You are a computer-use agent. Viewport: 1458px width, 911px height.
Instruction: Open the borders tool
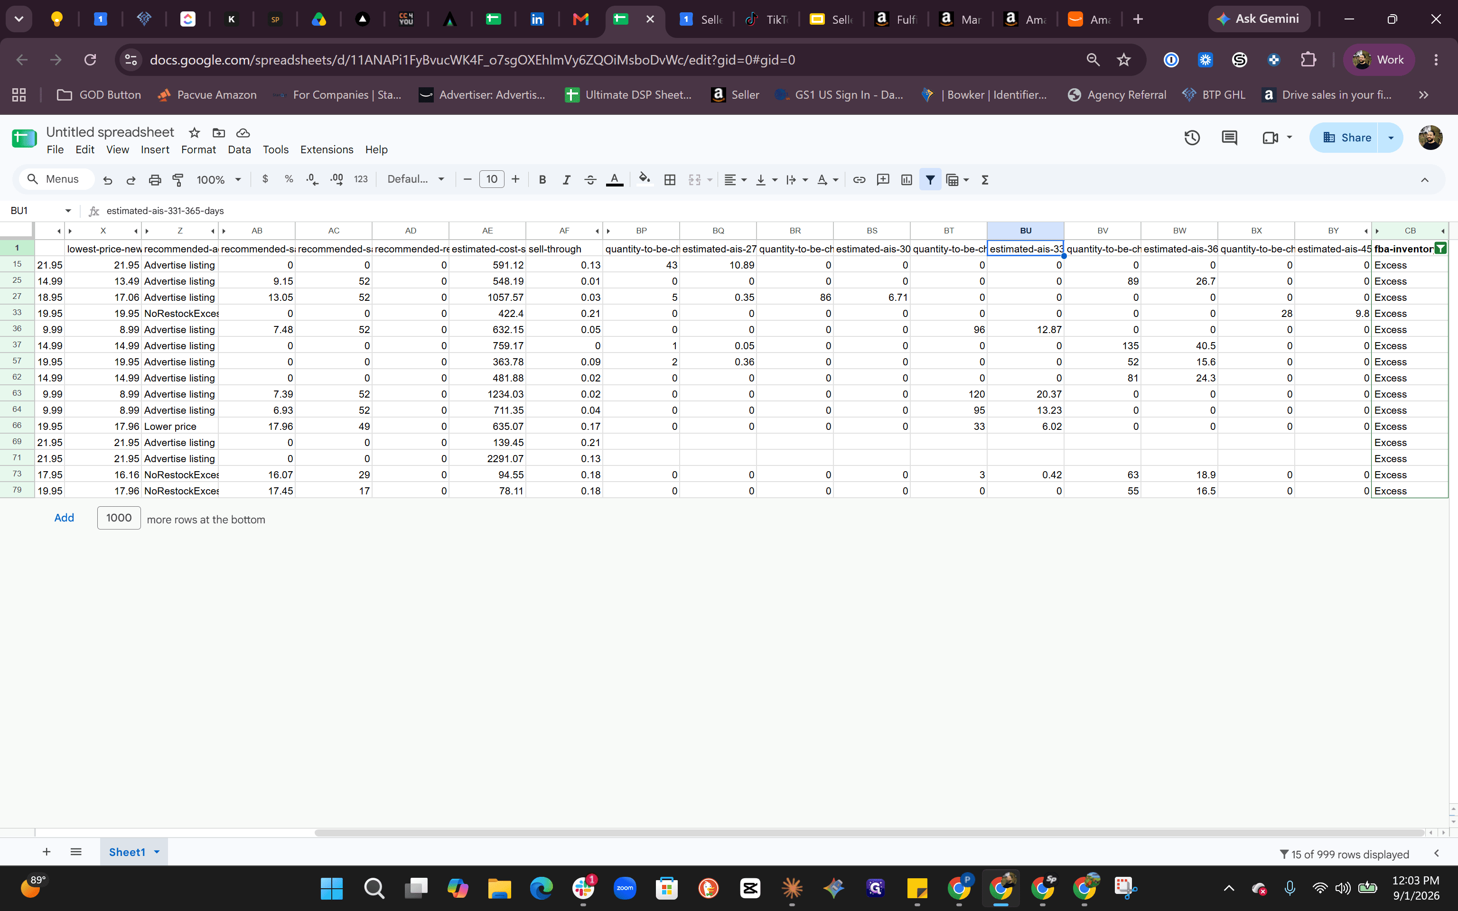click(669, 179)
